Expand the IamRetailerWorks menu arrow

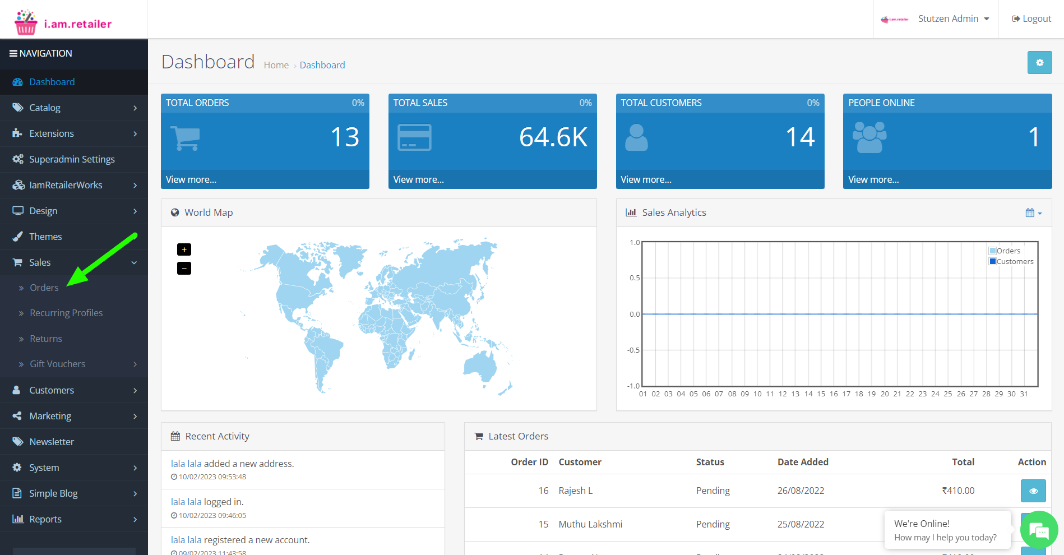coord(135,185)
